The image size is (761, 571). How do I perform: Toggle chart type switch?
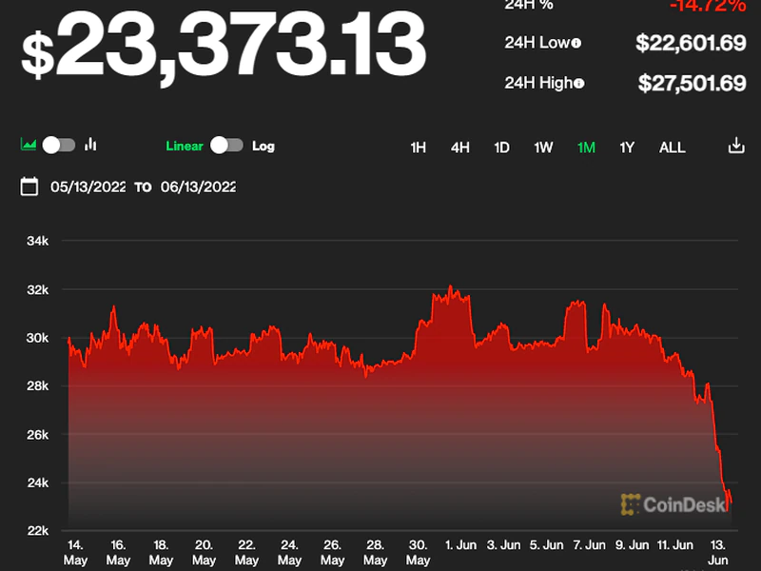coord(58,145)
